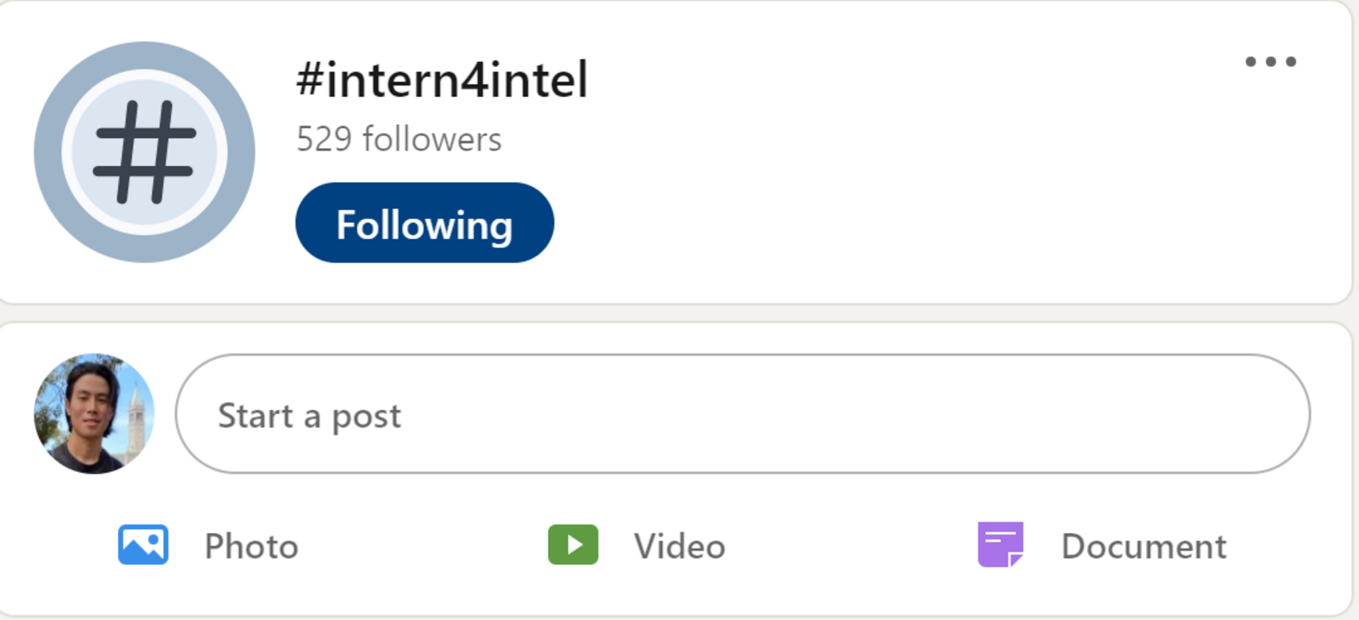Image resolution: width=1359 pixels, height=620 pixels.
Task: Add a photo using the Photo label
Action: (x=251, y=546)
